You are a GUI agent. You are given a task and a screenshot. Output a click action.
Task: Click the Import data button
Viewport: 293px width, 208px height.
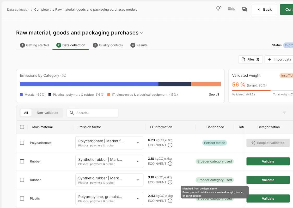pos(279,60)
